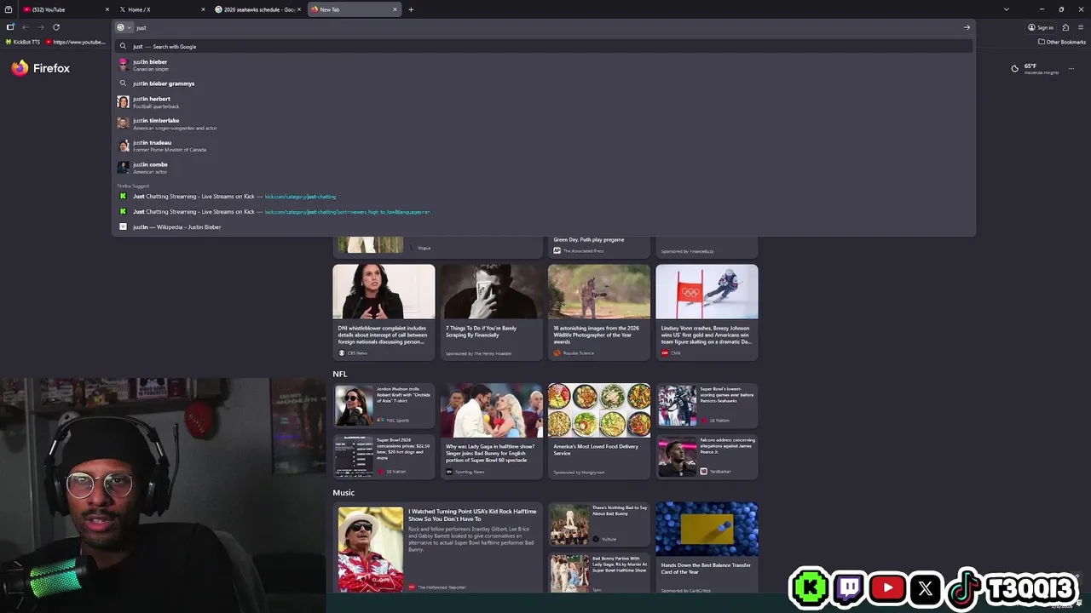Image resolution: width=1091 pixels, height=613 pixels.
Task: Close the New Tab tab
Action: pos(395,9)
